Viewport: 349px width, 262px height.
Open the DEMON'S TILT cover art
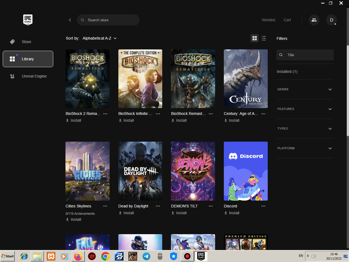(x=193, y=171)
